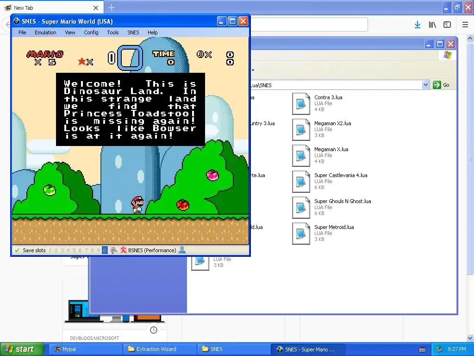Toggle the browser sidebar icon
Screen dimensions: 474x356
point(447,25)
